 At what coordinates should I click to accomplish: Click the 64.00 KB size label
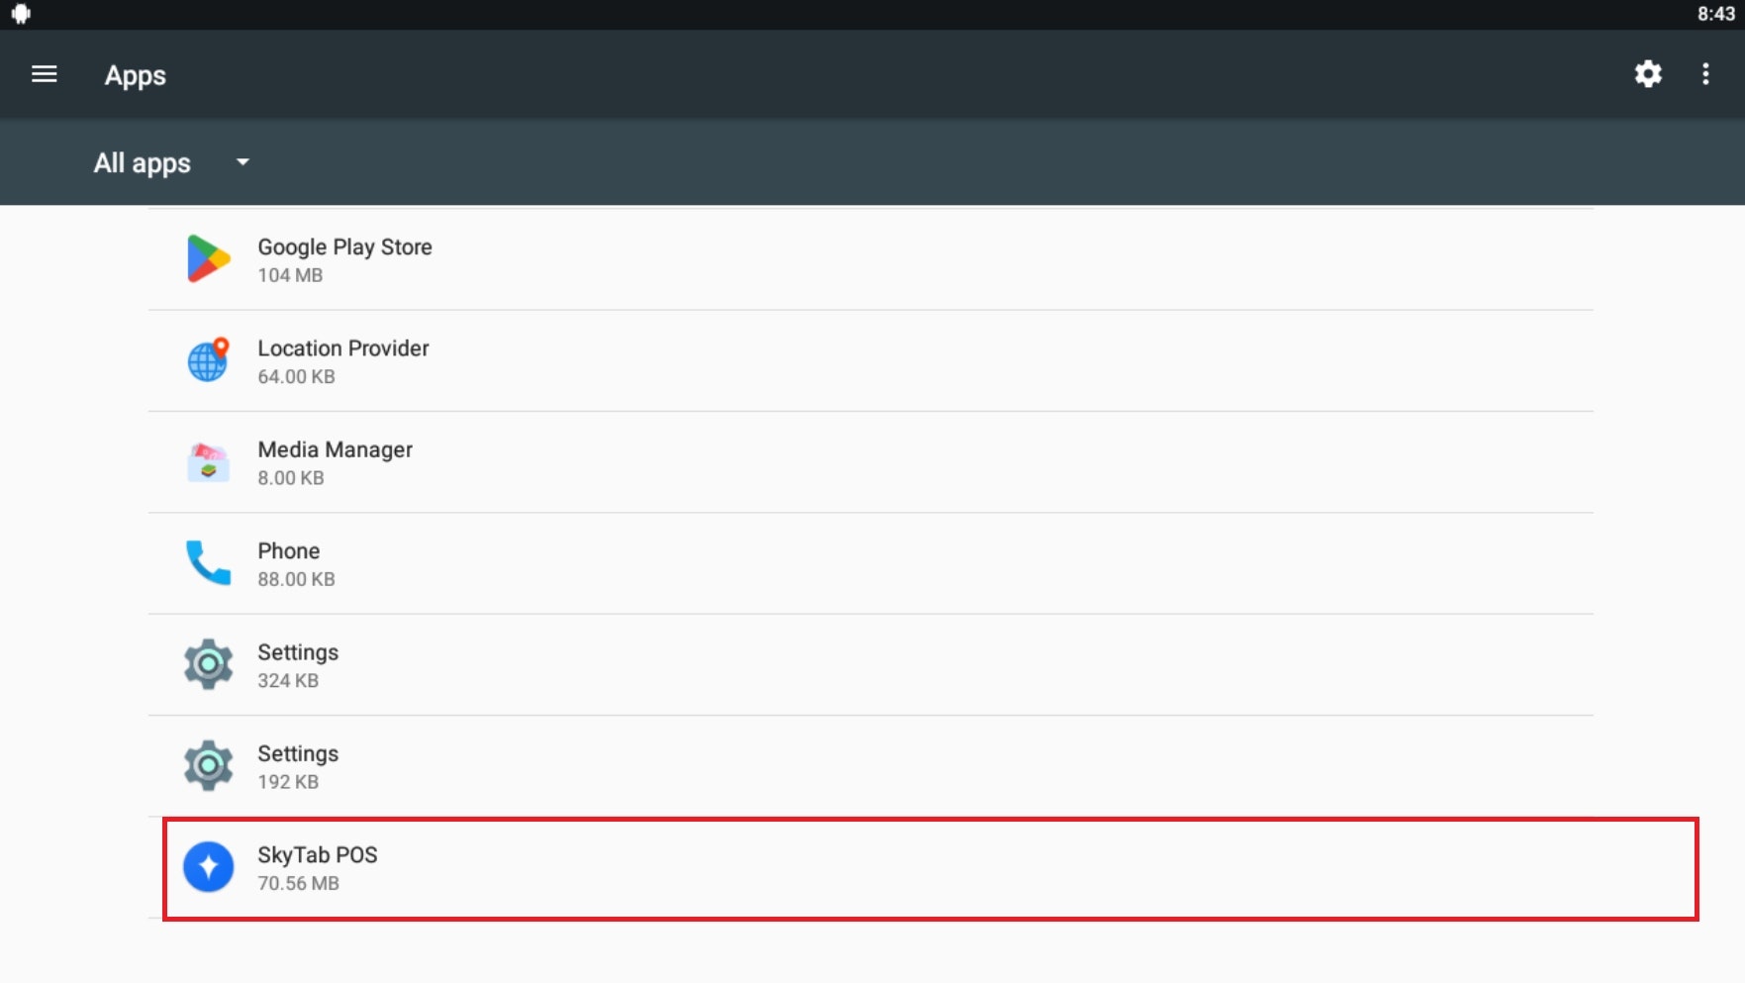[296, 376]
